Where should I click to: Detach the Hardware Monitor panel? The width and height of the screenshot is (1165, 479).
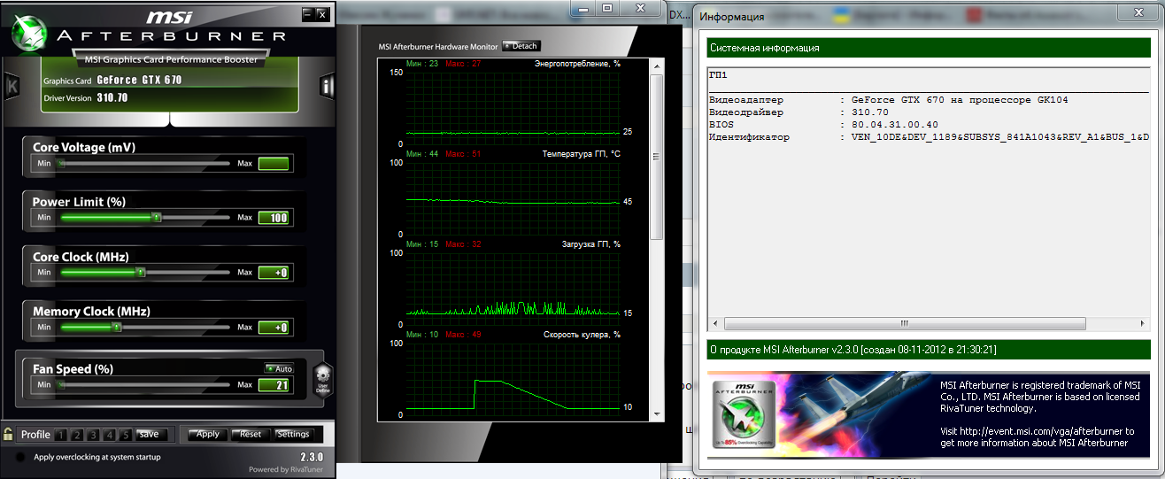tap(521, 46)
